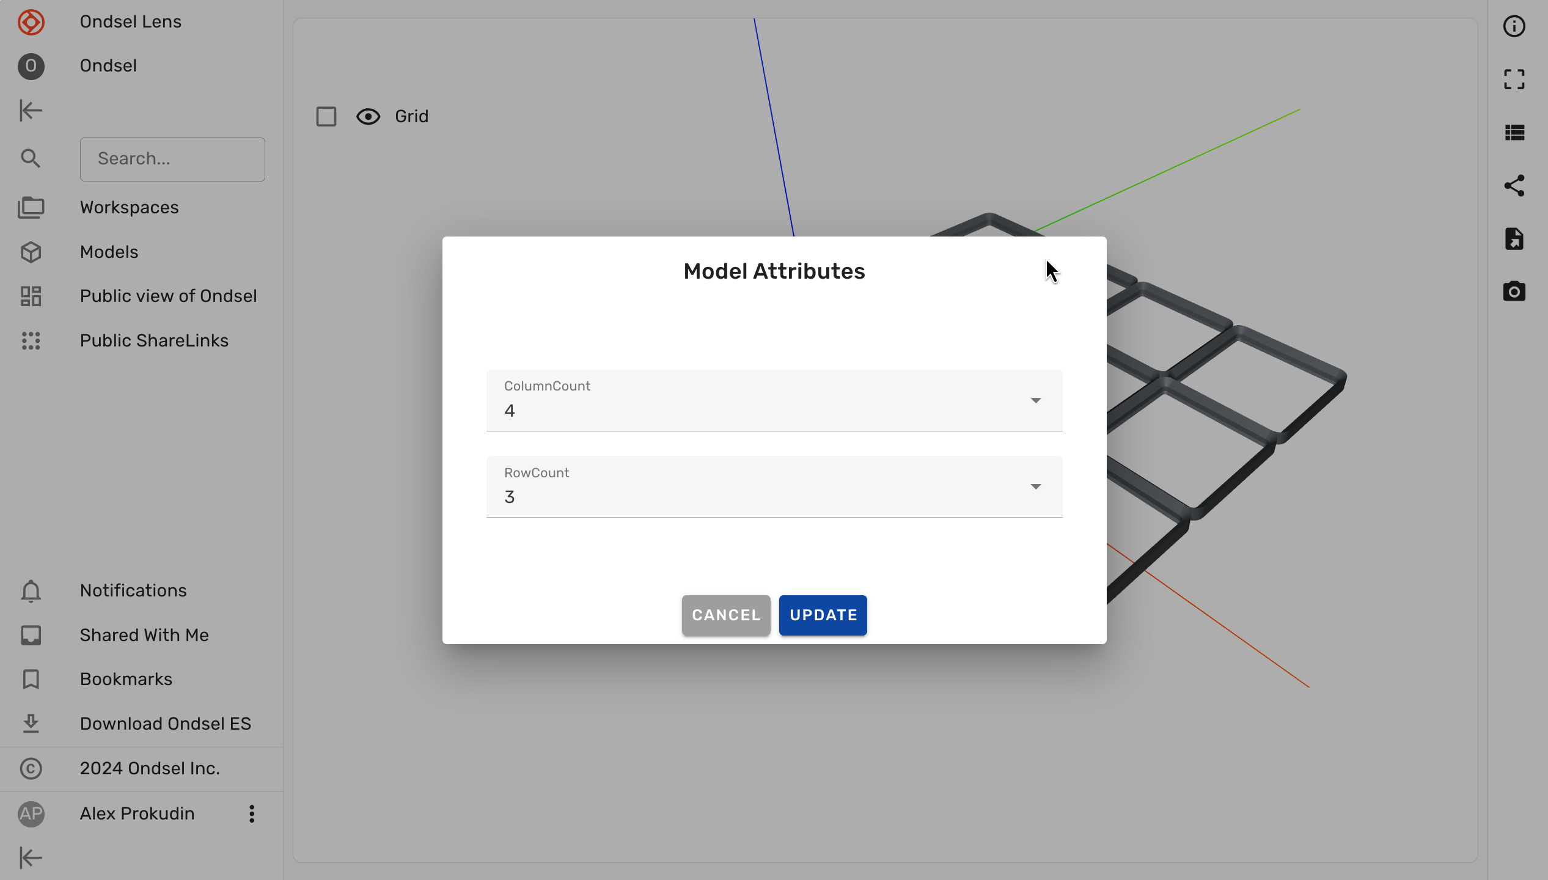Cancel the Model Attributes dialog
Image resolution: width=1548 pixels, height=880 pixels.
pyautogui.click(x=725, y=615)
